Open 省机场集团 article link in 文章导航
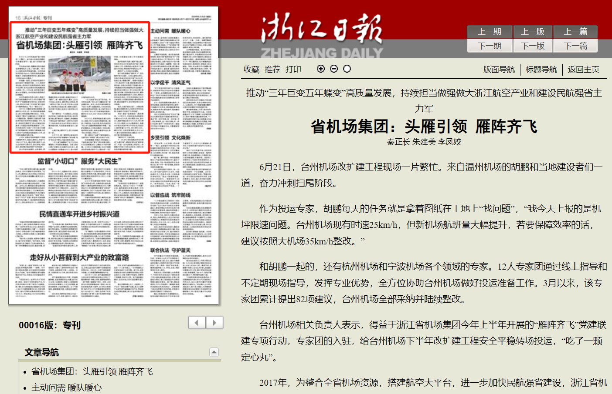Screen dimensions: 612x394 click(x=92, y=372)
